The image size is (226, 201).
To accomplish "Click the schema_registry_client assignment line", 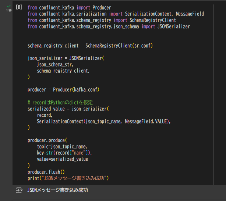I will click(90, 45).
